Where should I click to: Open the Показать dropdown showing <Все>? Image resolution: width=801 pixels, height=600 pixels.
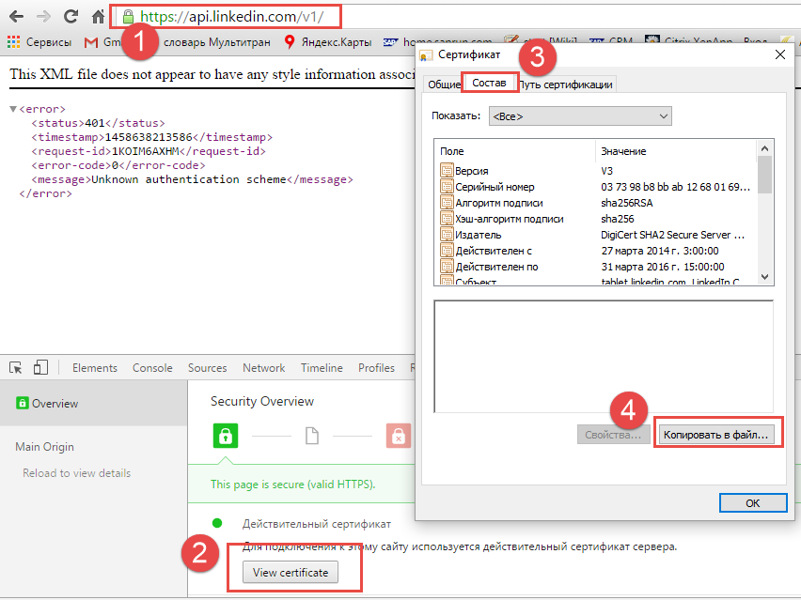[580, 116]
